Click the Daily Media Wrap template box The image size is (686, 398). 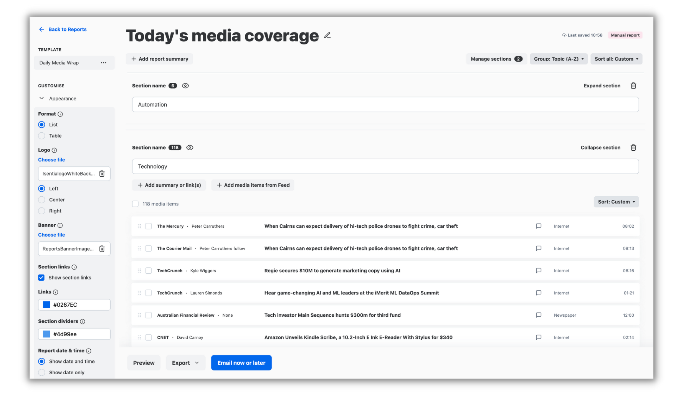click(74, 63)
